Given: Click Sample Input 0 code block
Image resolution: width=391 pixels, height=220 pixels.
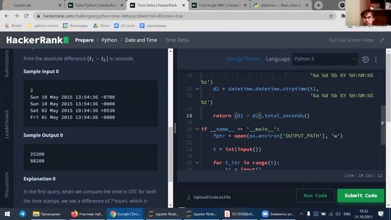Looking at the screenshot, I should [90, 103].
